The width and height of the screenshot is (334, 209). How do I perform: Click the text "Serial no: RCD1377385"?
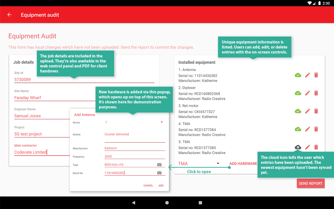[x=197, y=148]
